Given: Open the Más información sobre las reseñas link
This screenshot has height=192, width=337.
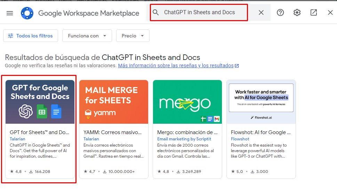Looking at the screenshot, I should [178, 66].
